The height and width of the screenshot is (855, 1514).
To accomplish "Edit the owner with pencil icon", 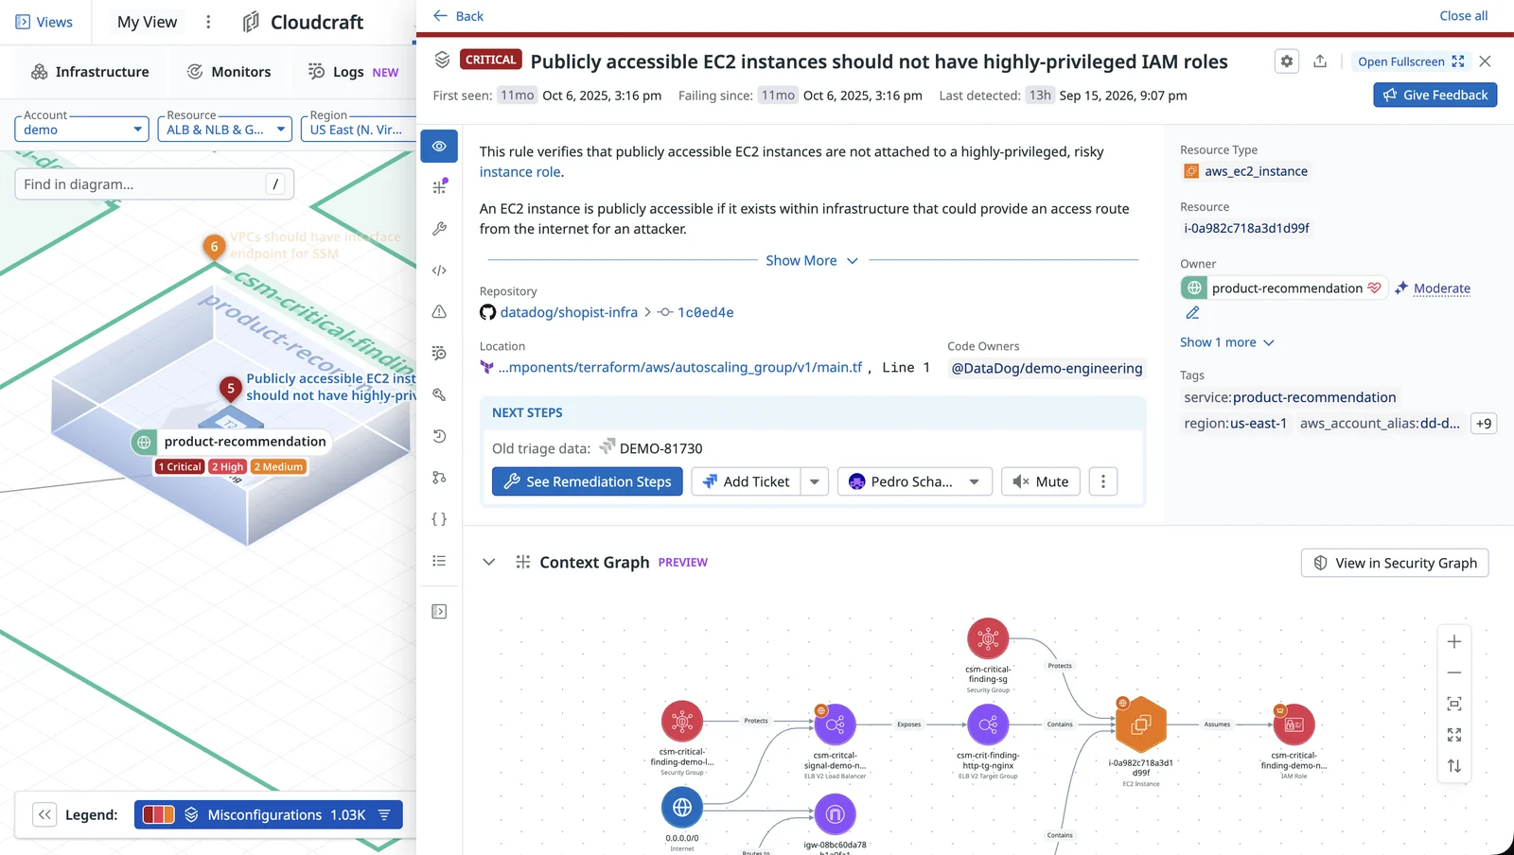I will coord(1192,313).
